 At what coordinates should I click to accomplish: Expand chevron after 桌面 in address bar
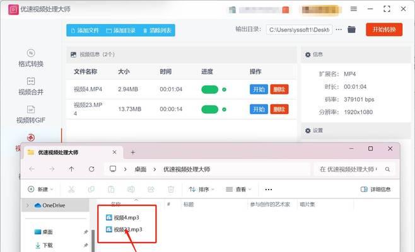click(155, 169)
